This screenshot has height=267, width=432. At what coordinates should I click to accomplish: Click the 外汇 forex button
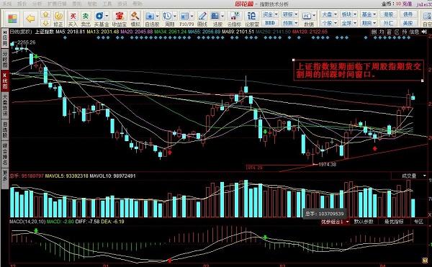tap(388, 22)
